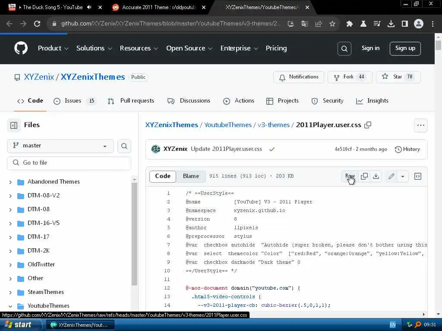The image size is (442, 331).
Task: Open the Projects tab
Action: (282, 101)
